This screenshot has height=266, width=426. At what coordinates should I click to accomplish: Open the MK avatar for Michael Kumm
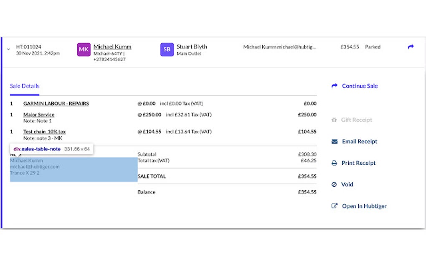84,49
